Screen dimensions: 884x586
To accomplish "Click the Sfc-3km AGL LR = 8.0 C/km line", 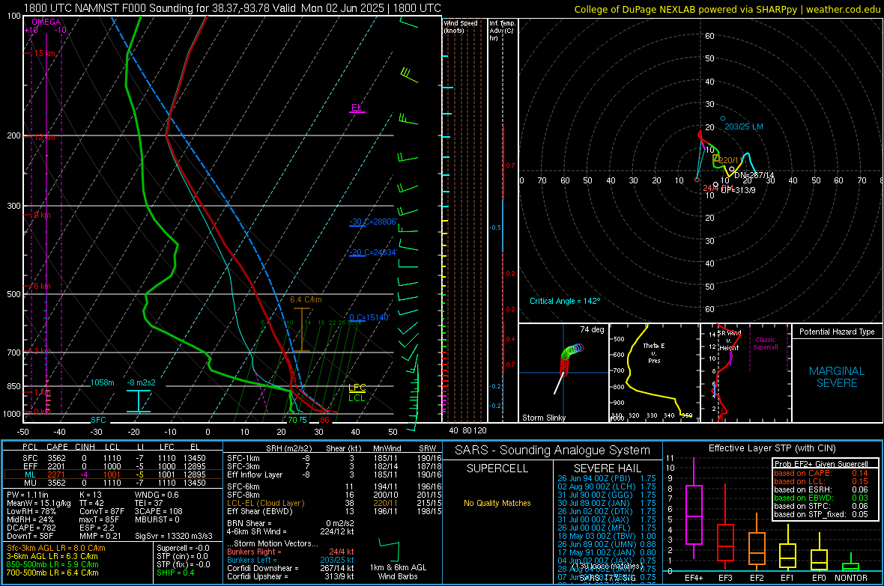I will [56, 548].
